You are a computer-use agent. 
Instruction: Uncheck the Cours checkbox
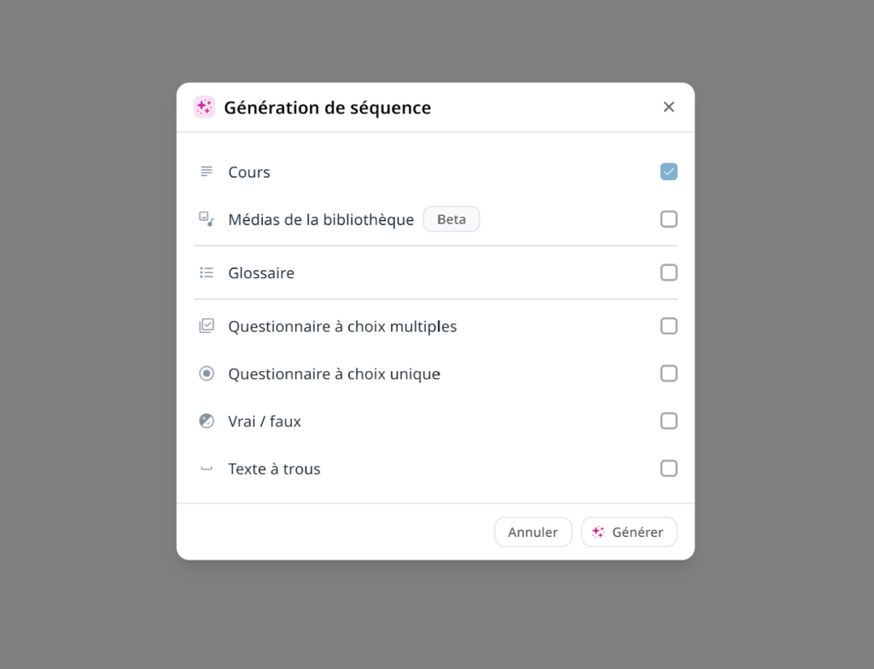point(668,172)
